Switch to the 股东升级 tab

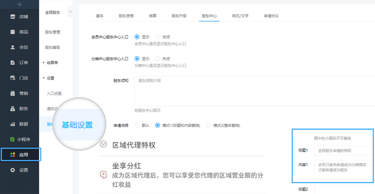(179, 16)
